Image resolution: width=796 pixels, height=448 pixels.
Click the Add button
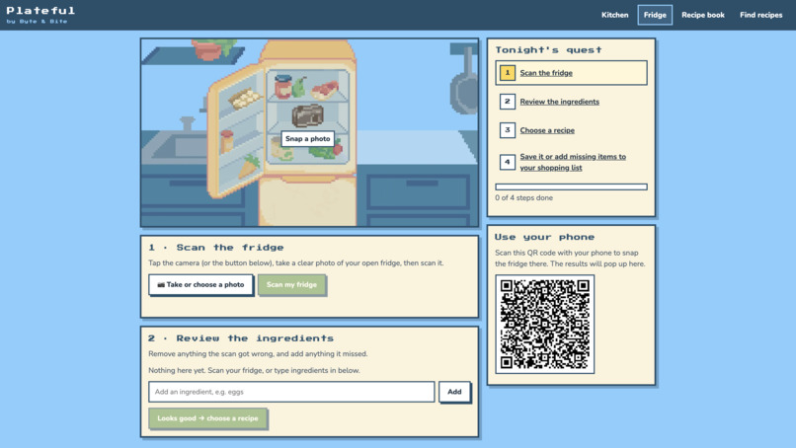tap(454, 392)
